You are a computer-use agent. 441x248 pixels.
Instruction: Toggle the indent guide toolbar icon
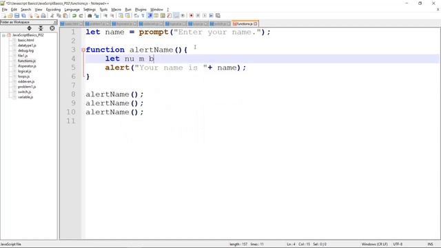(x=150, y=16)
